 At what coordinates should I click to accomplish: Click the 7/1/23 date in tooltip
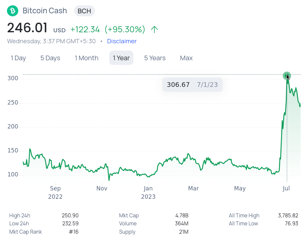click(x=207, y=85)
